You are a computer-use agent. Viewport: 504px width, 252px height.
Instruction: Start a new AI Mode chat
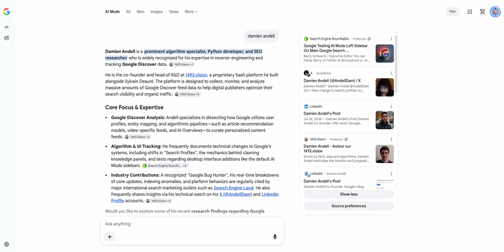(7, 38)
